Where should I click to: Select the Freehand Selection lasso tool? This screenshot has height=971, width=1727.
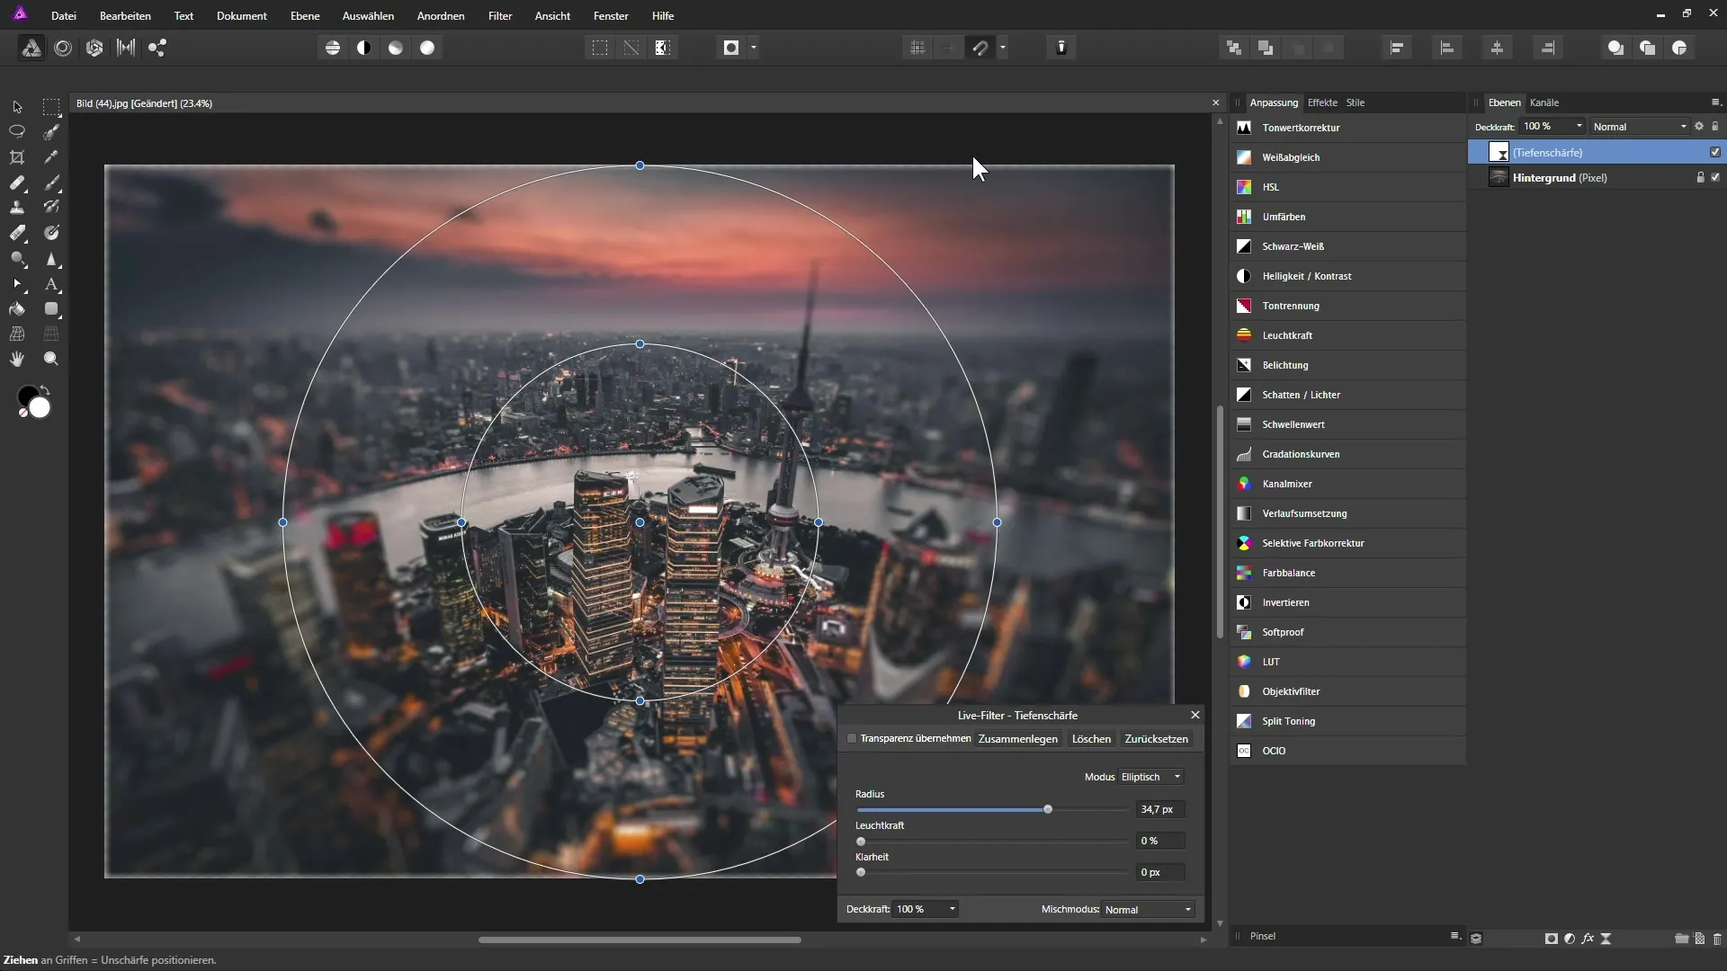(x=17, y=131)
